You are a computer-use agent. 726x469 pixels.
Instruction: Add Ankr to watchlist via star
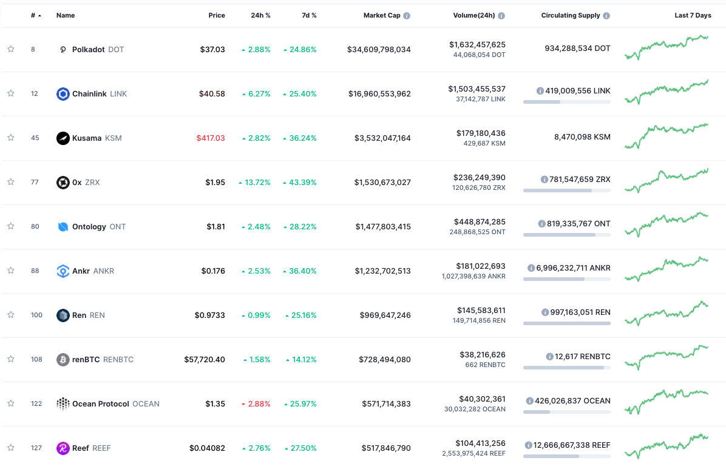pyautogui.click(x=11, y=271)
